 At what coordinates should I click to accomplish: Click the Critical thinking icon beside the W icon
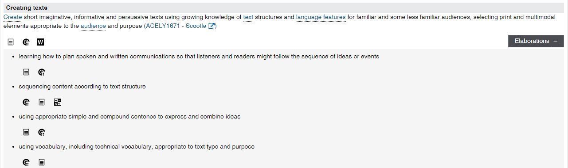26,42
